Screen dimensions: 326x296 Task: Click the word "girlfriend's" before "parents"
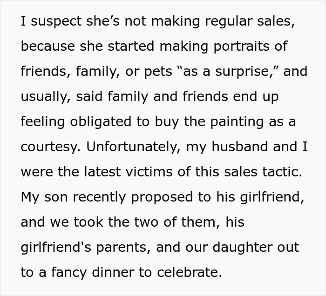56,247
